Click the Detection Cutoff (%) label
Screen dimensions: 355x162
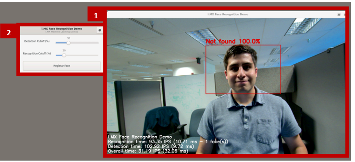pos(37,42)
